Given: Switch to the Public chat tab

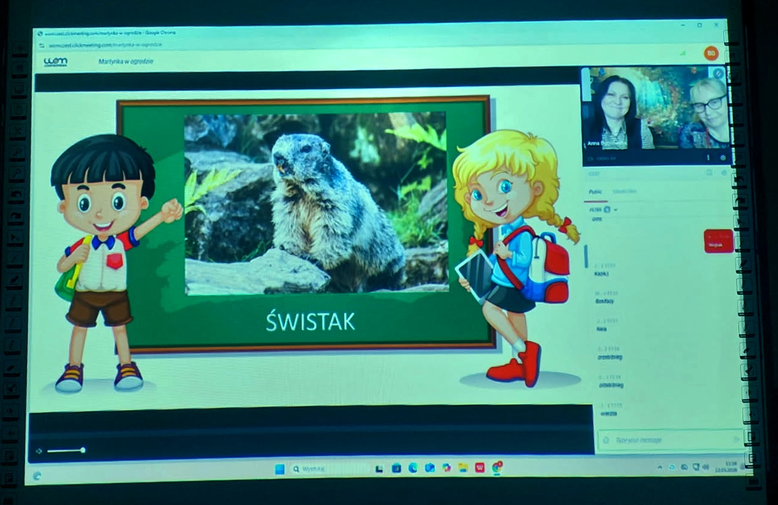Looking at the screenshot, I should pyautogui.click(x=595, y=191).
